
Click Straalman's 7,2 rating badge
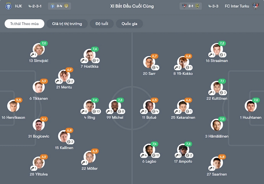(222, 43)
